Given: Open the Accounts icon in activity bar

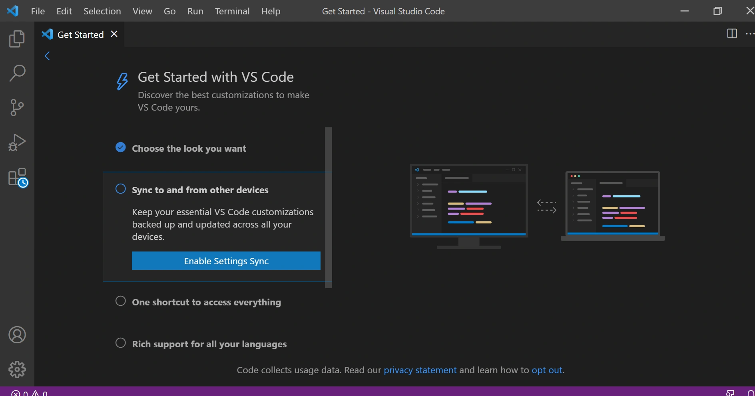Looking at the screenshot, I should (x=17, y=335).
